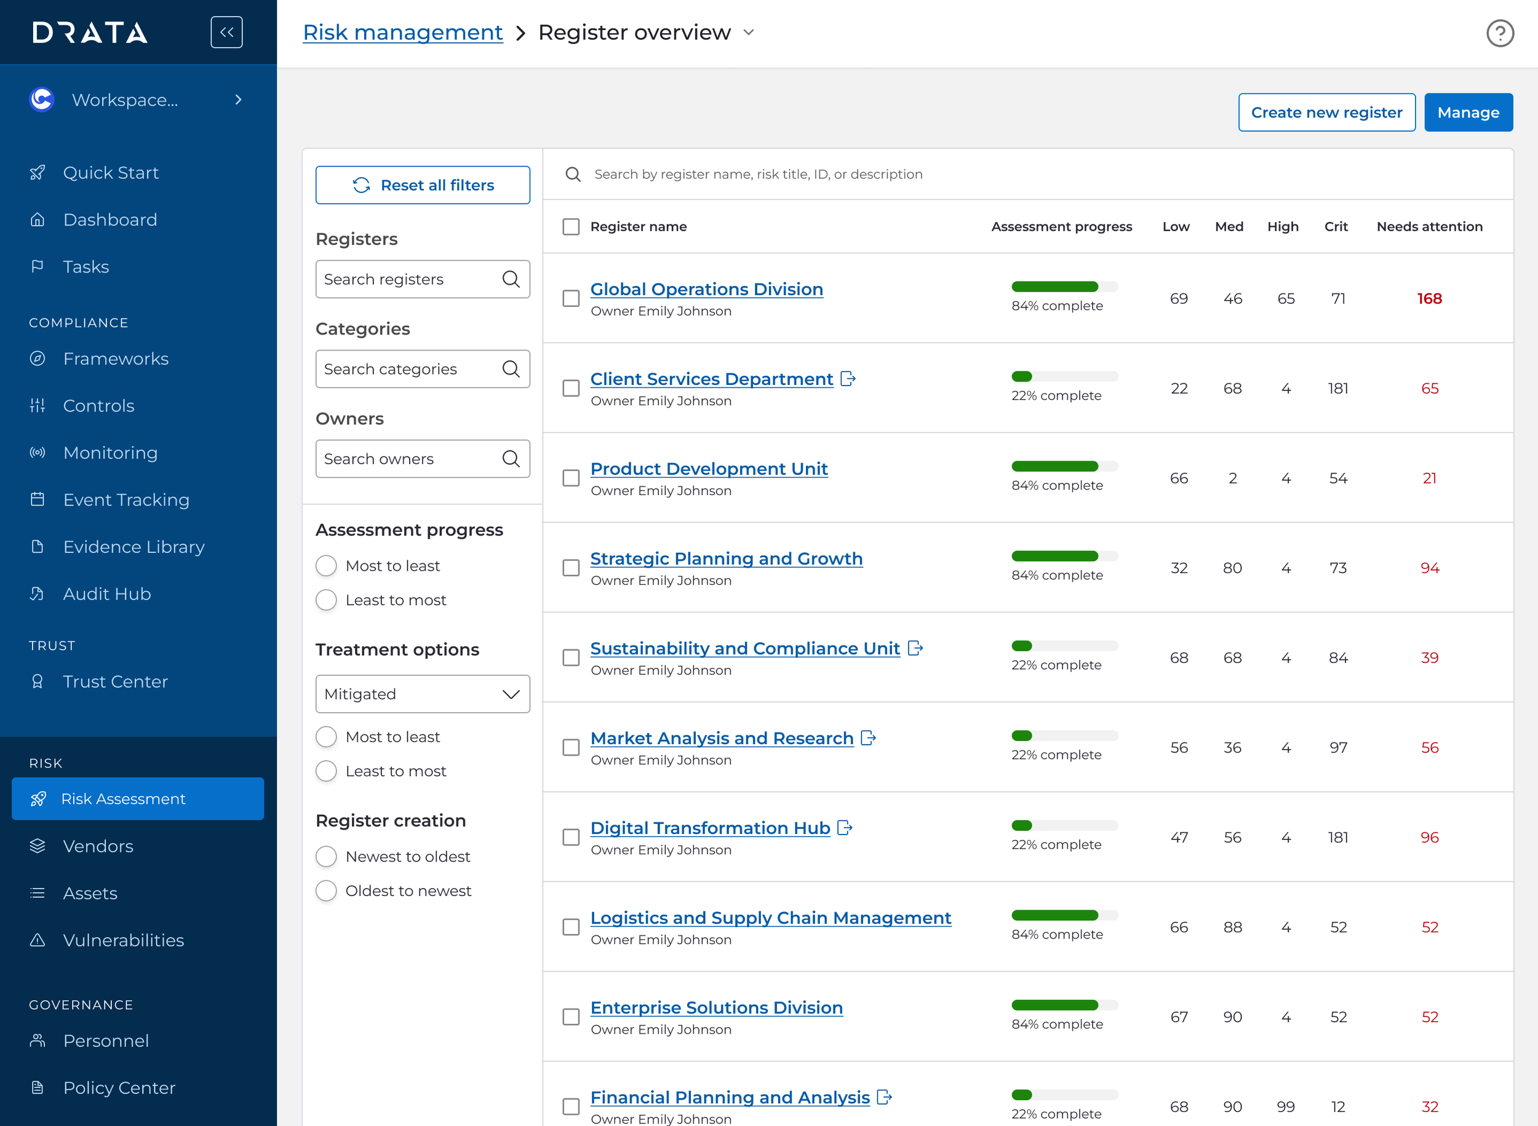Click the Vulnerabilities warning triangle icon
Image resolution: width=1538 pixels, height=1126 pixels.
click(x=38, y=940)
